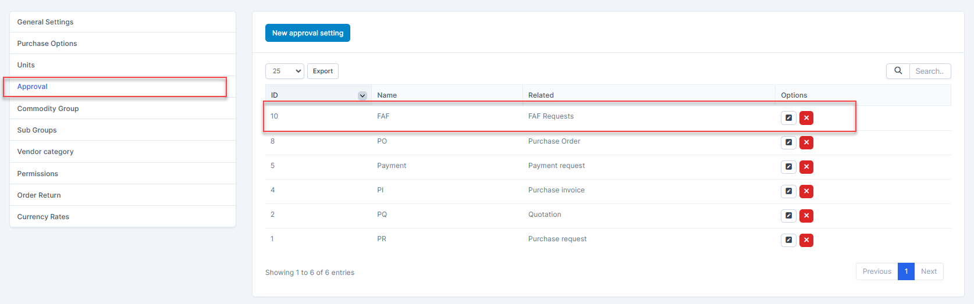Export the approval settings table

[x=323, y=71]
